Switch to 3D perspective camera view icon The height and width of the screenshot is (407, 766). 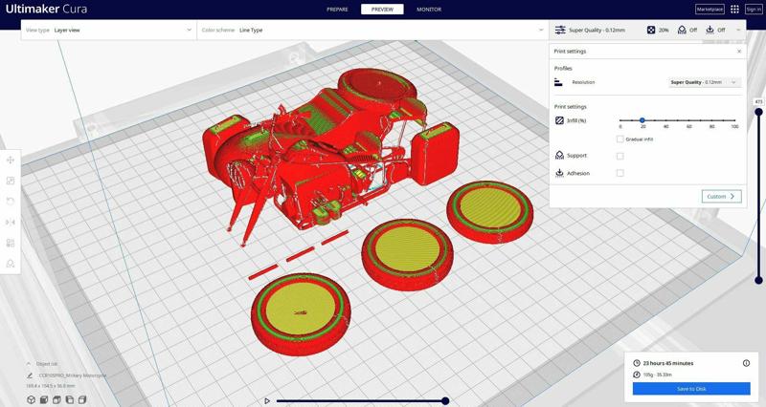coord(31,399)
